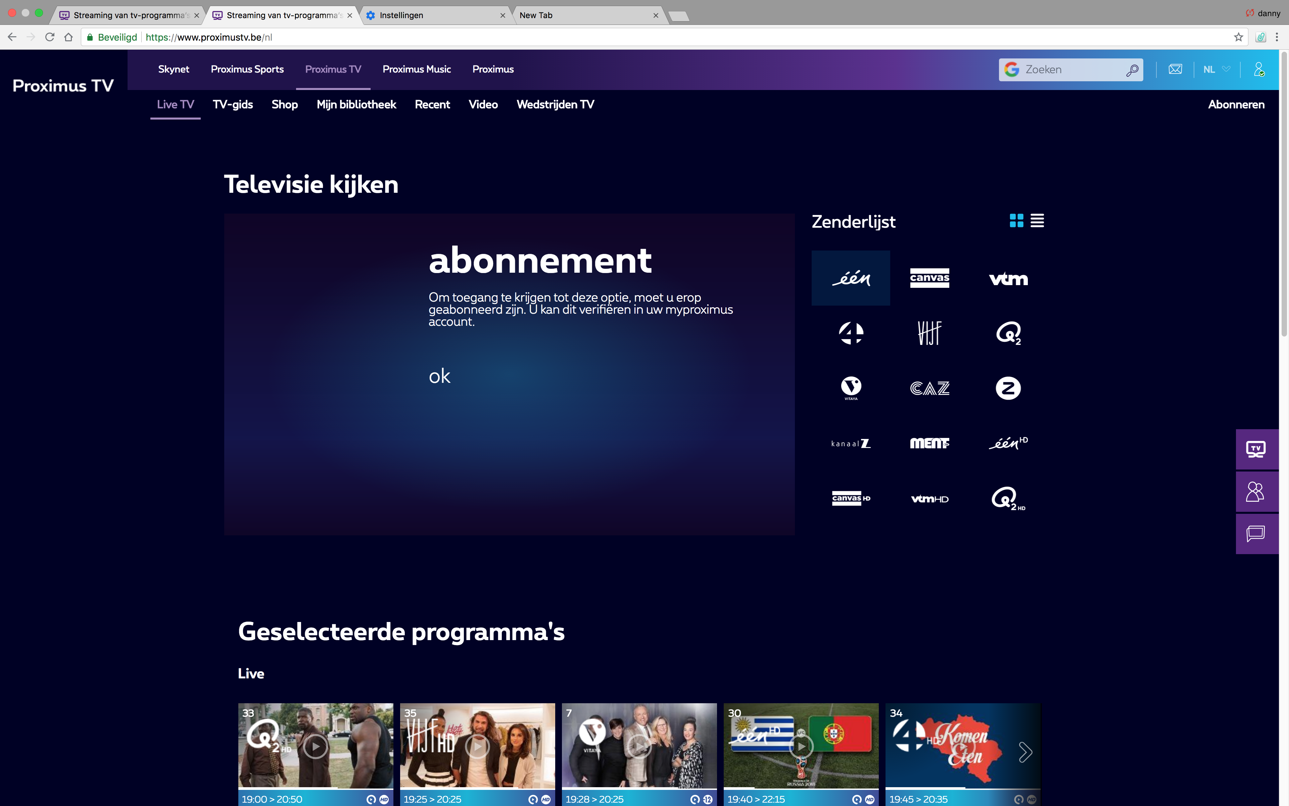The height and width of the screenshot is (806, 1289).
Task: Open the chat side panel button
Action: coord(1256,534)
